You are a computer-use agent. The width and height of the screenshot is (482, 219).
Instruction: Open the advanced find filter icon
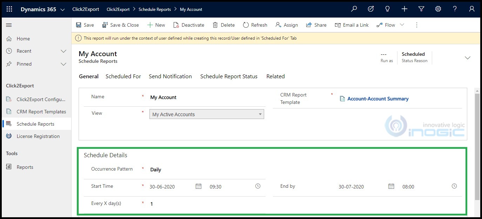click(x=421, y=9)
